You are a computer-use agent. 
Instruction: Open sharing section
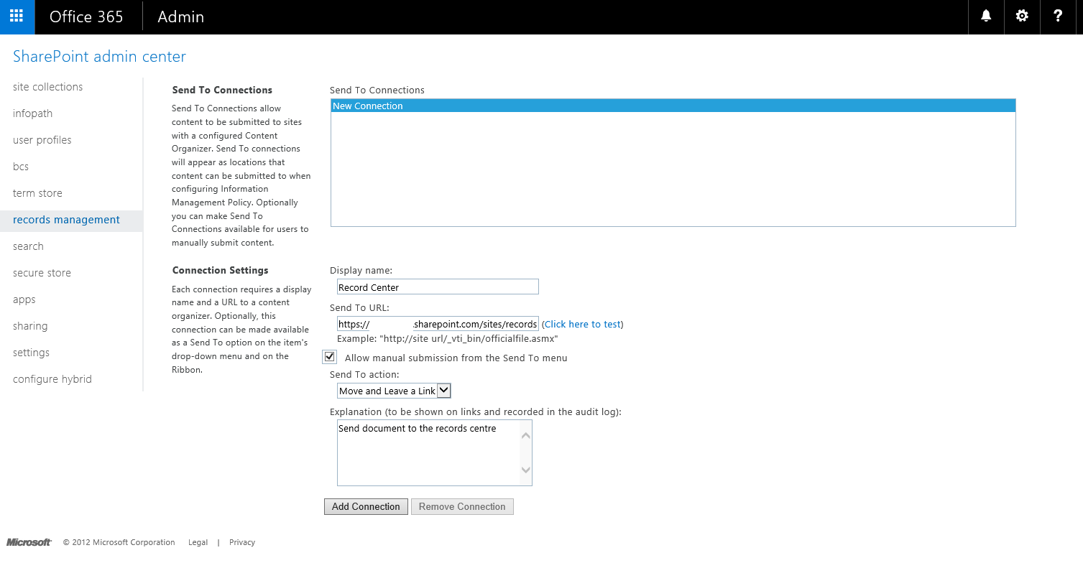(x=30, y=326)
